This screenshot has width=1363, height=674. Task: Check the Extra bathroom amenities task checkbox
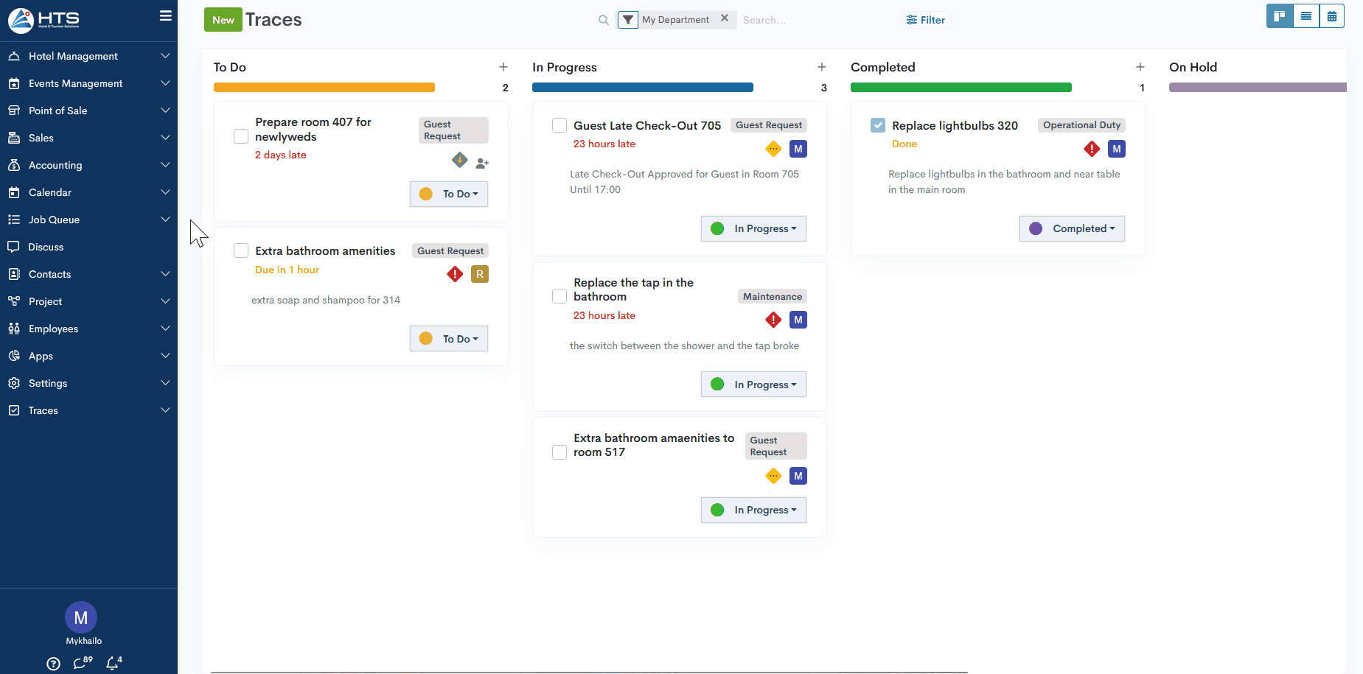click(x=241, y=250)
